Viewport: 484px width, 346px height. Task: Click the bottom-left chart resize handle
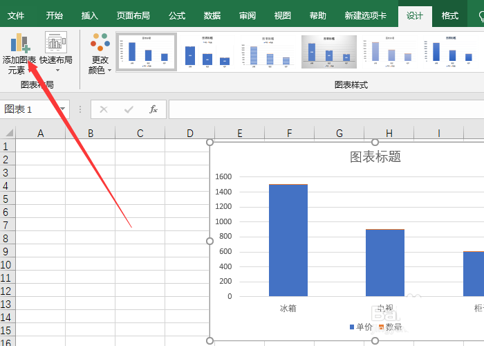pyautogui.click(x=210, y=340)
